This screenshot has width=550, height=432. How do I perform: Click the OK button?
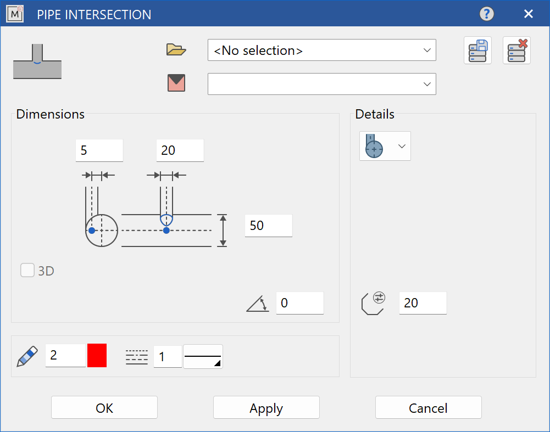[x=104, y=407]
